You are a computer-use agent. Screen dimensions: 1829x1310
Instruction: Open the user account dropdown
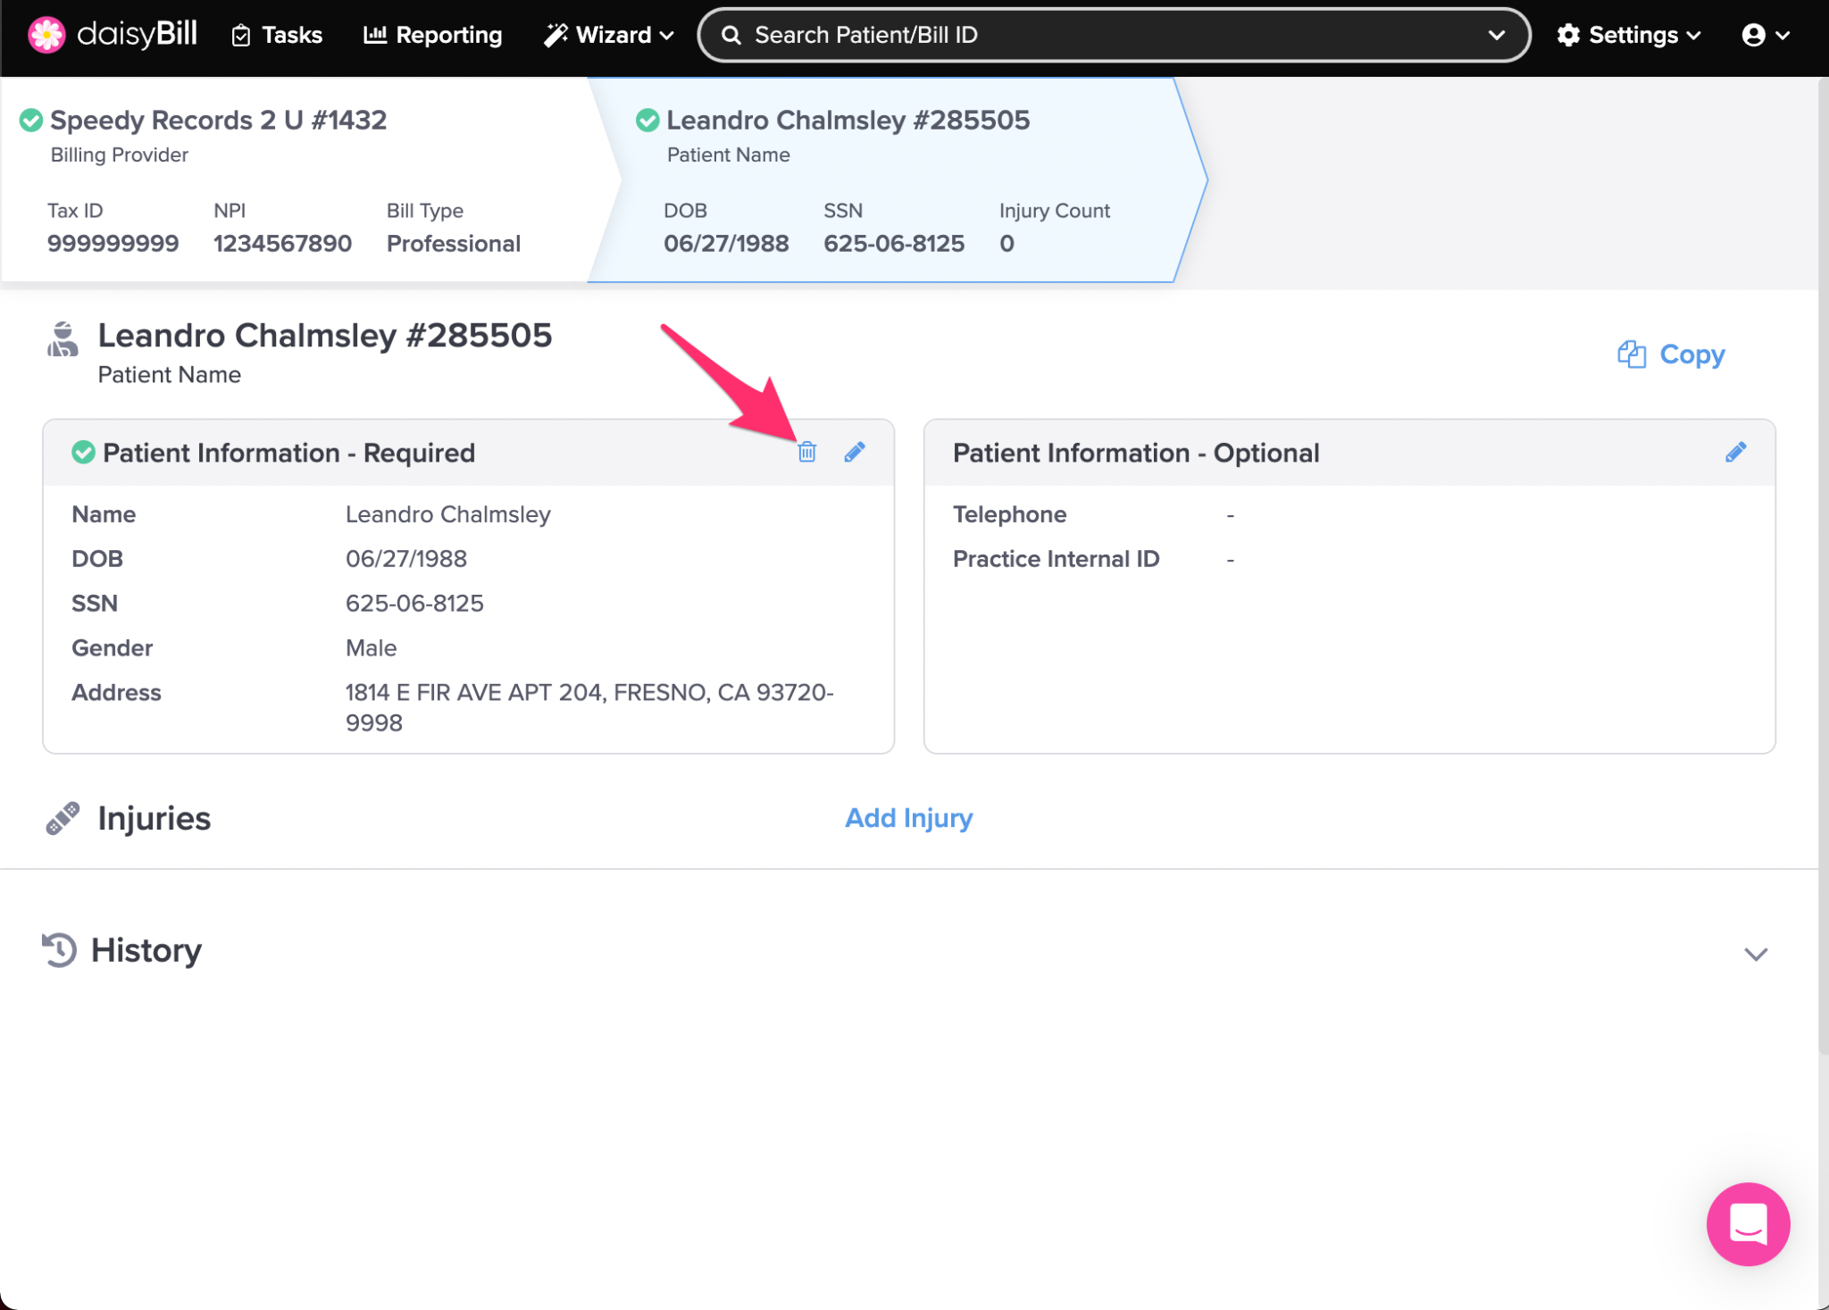tap(1765, 35)
